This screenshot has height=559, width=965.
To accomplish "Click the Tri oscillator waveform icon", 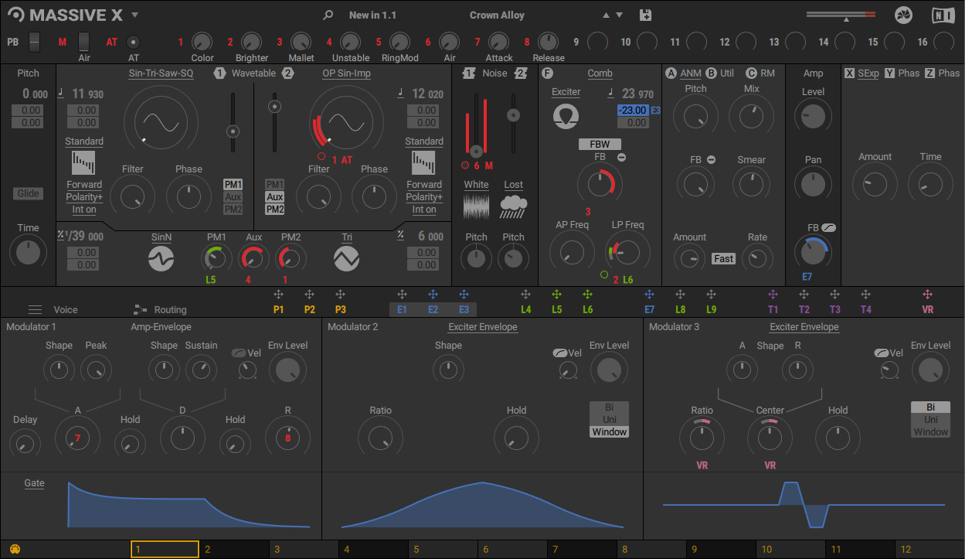I will click(x=346, y=258).
